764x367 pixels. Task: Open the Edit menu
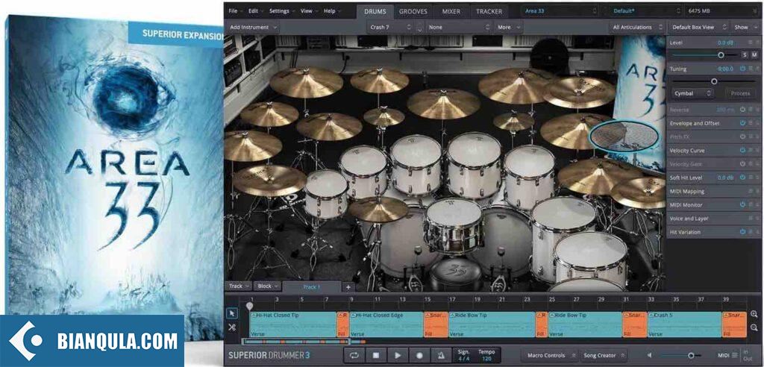pyautogui.click(x=255, y=10)
